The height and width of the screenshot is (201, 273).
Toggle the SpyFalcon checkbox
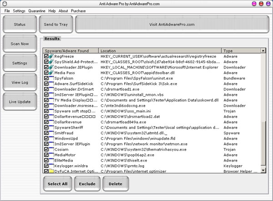click(46, 78)
